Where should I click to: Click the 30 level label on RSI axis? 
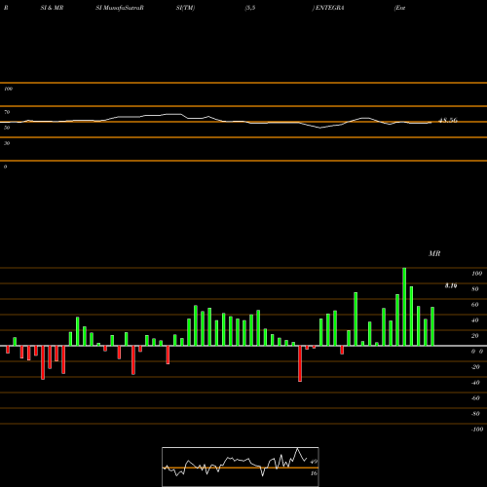[7, 143]
